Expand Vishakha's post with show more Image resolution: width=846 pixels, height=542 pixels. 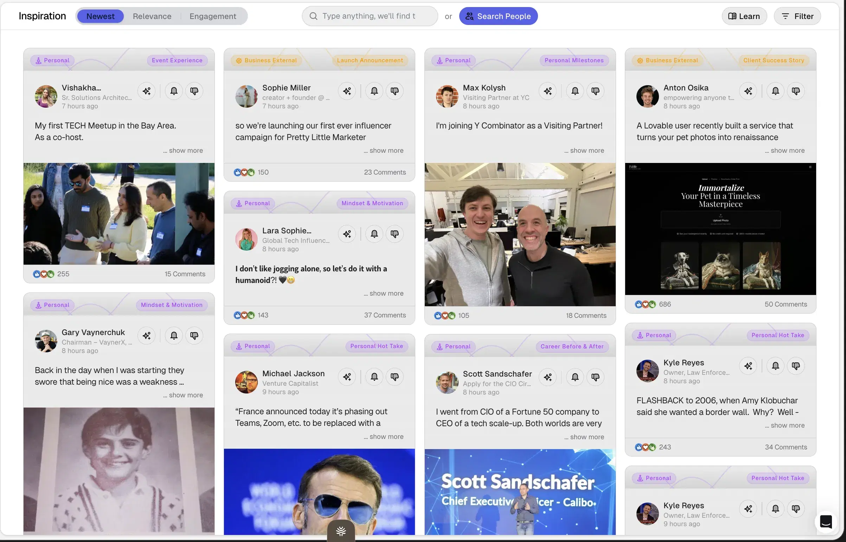pos(183,151)
